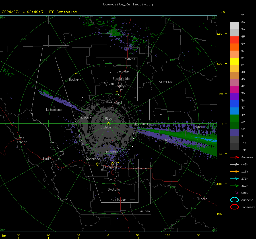
Task: Click the yellow diamond marker above Calgary
Action: coord(112,164)
